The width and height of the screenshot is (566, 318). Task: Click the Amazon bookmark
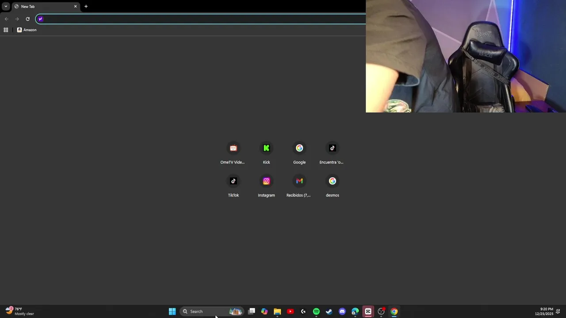pos(27,30)
